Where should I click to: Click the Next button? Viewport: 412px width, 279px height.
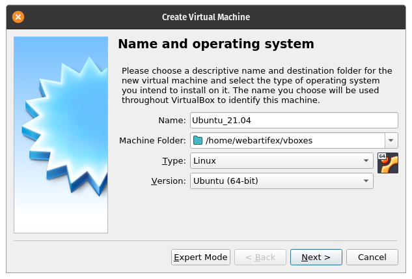point(316,257)
